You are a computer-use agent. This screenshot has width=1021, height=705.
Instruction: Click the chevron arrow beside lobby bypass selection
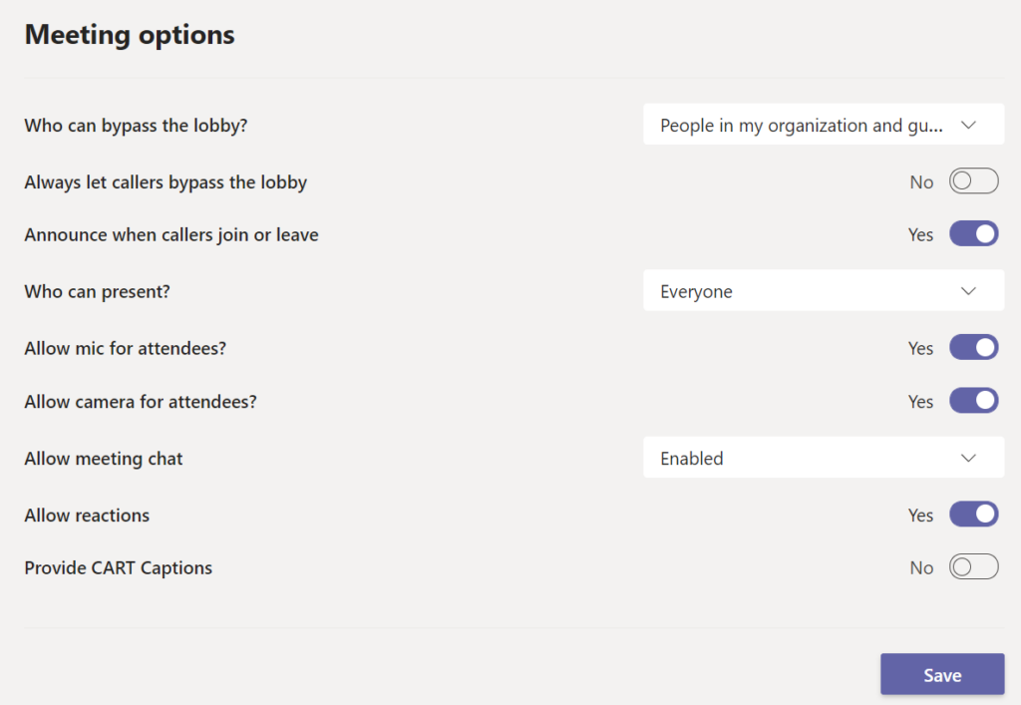pos(967,126)
